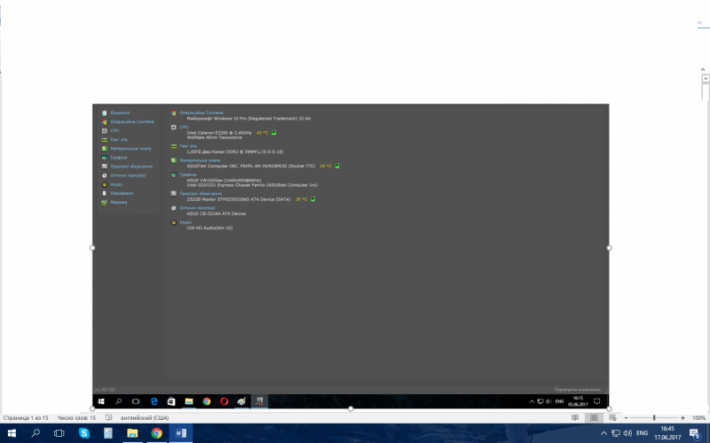Click the word count in the status bar
710x443 pixels.
click(76, 417)
